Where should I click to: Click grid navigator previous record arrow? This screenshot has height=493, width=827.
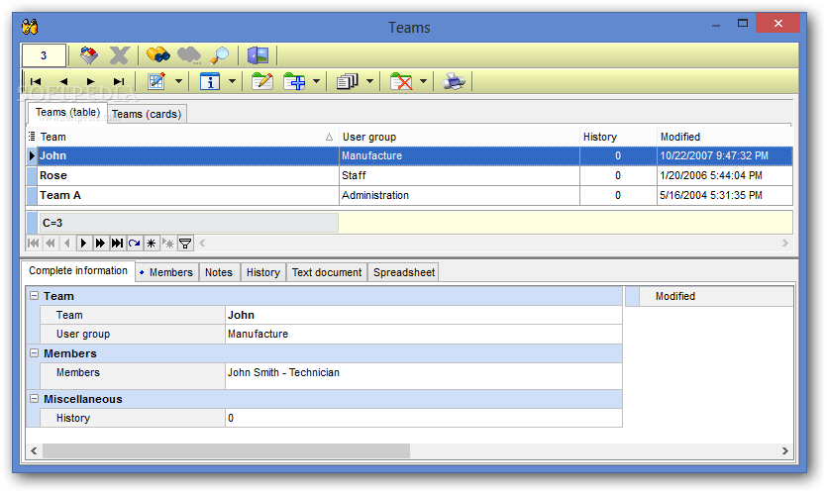[67, 244]
